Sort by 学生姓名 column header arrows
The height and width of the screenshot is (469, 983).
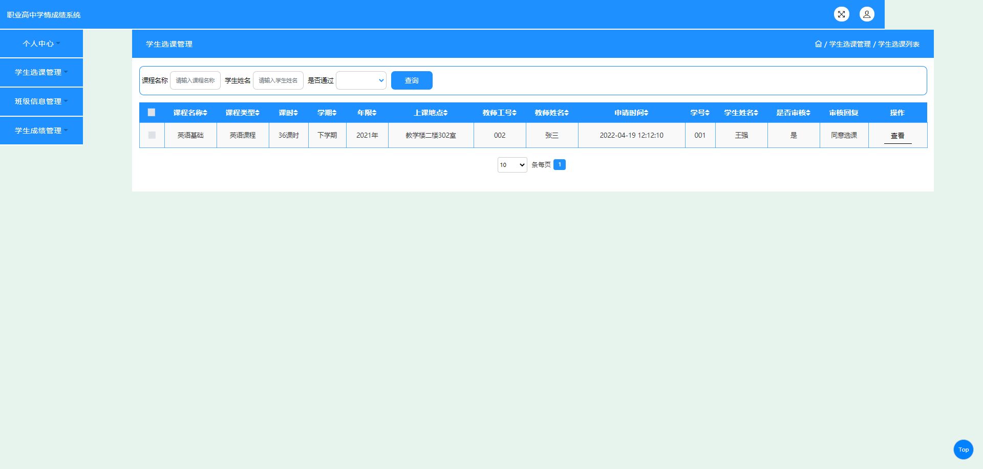pos(756,113)
